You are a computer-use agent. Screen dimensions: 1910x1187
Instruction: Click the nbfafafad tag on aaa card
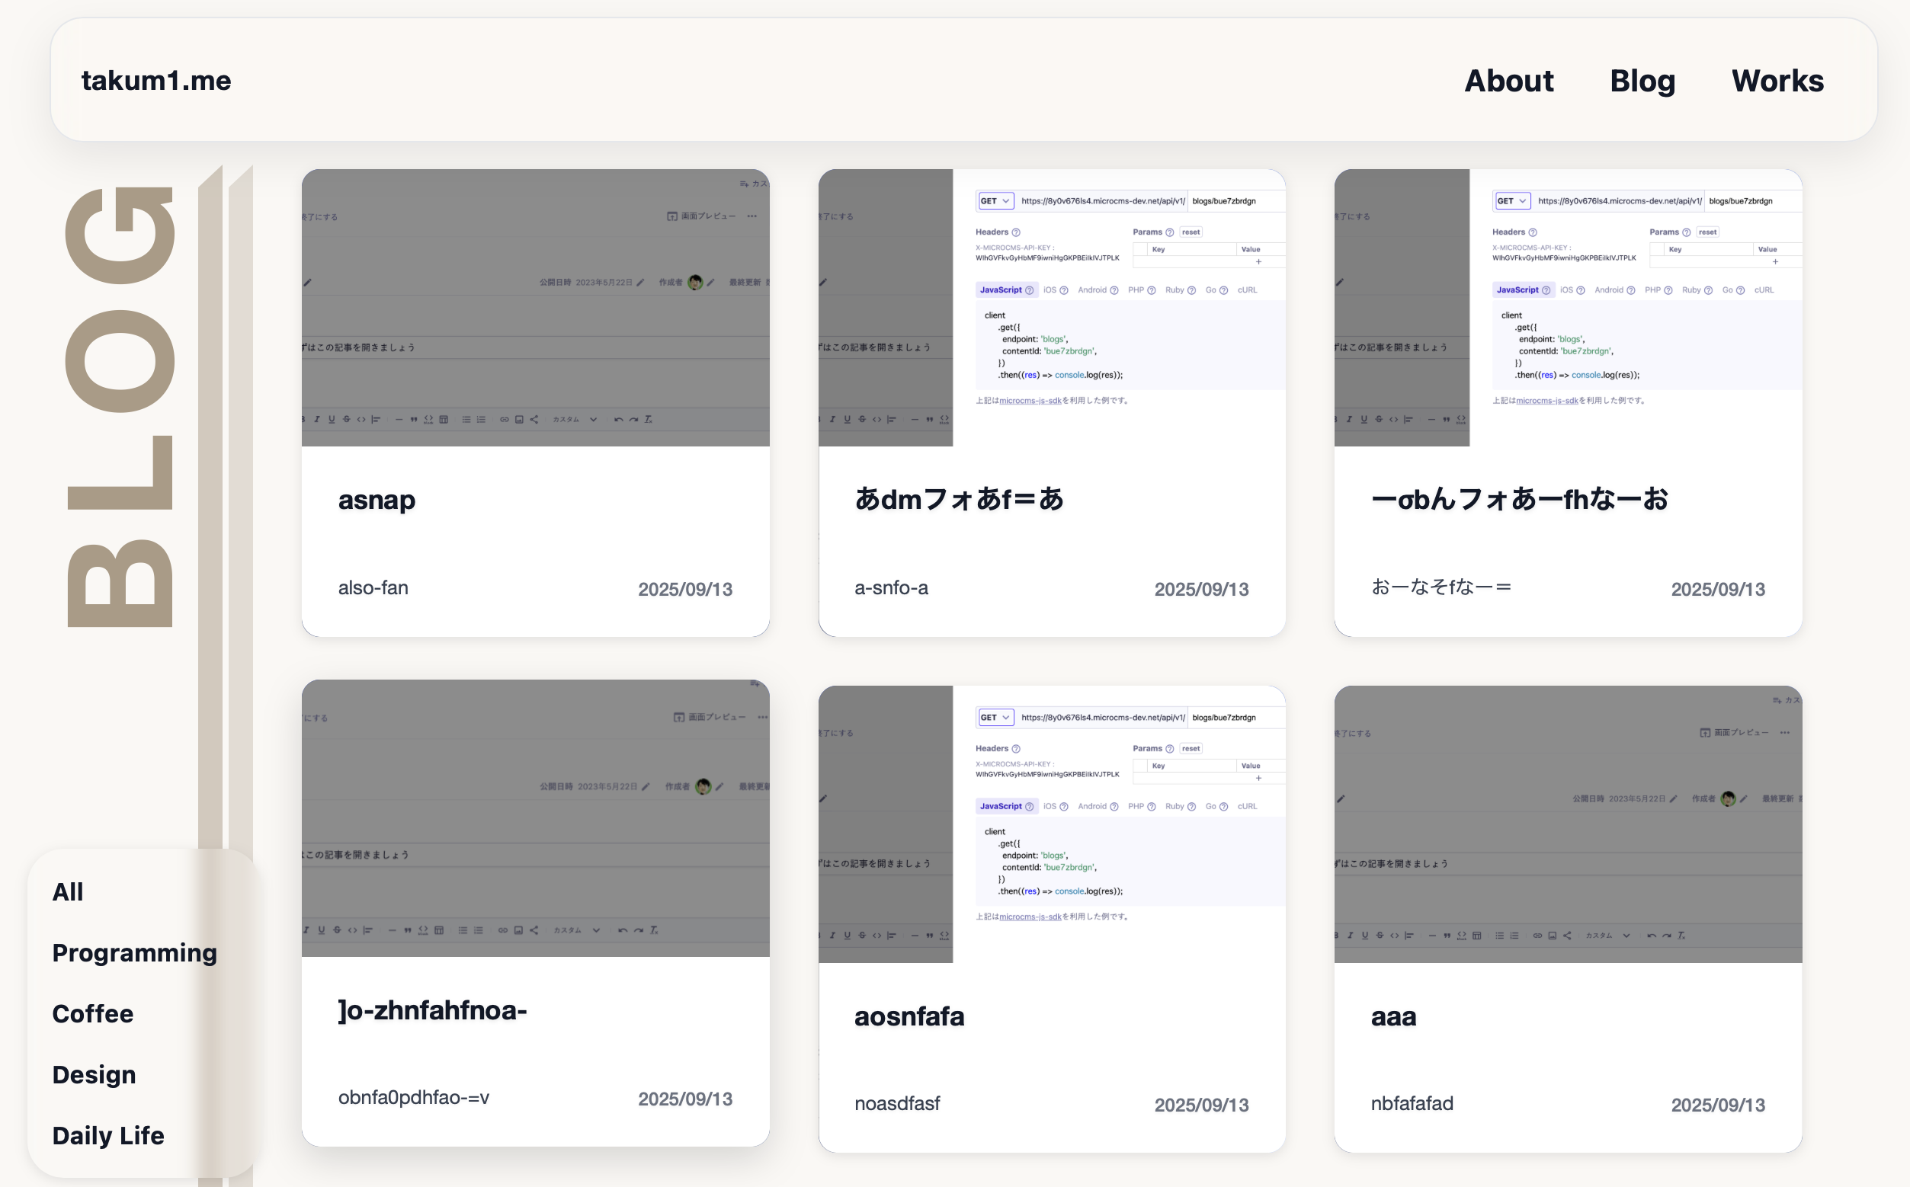pyautogui.click(x=1412, y=1103)
